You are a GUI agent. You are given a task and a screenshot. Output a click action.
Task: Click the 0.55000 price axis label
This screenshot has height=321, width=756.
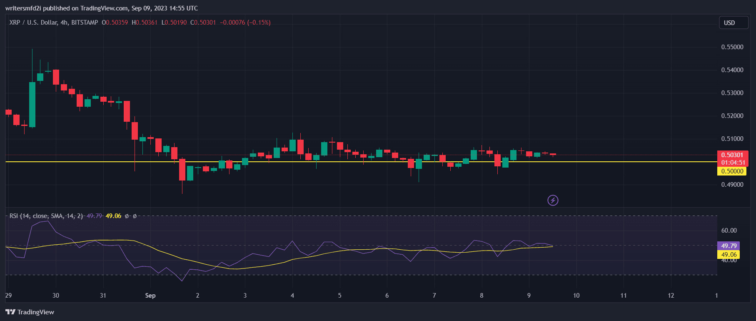(732, 47)
